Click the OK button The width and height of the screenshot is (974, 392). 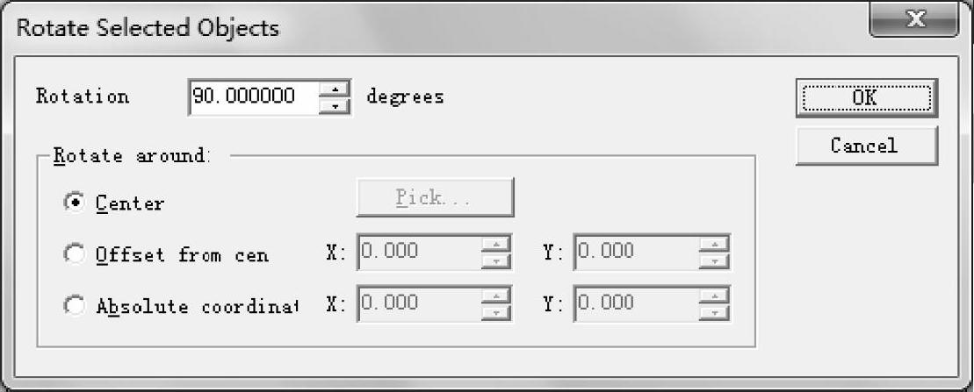[x=865, y=97]
